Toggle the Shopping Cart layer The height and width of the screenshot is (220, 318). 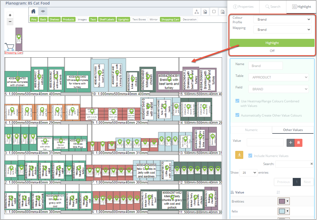[170, 19]
